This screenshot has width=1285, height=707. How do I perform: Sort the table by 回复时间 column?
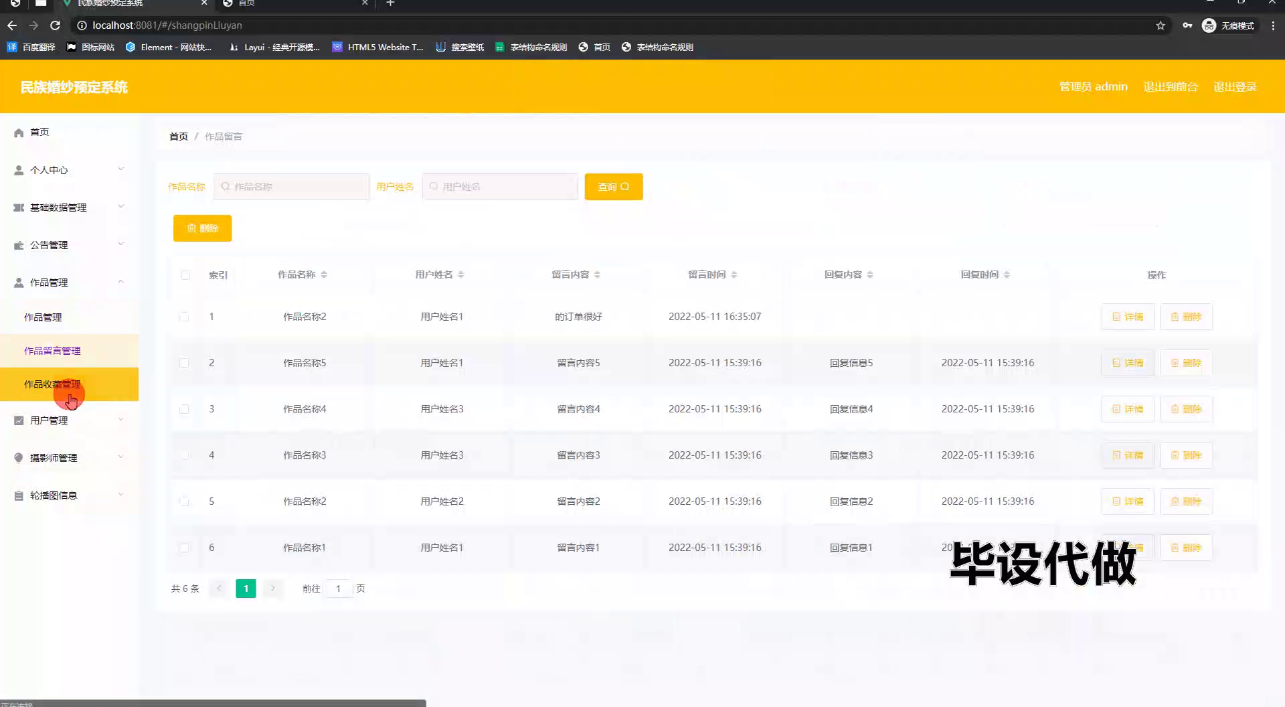coord(1007,274)
